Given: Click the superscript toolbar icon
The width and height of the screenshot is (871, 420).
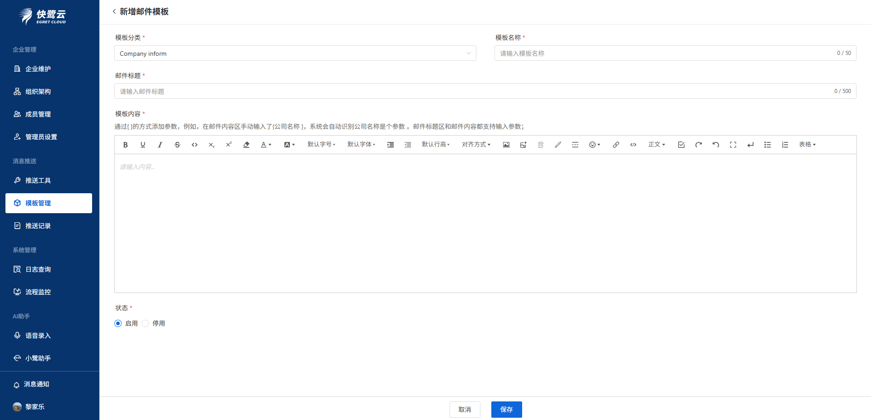Looking at the screenshot, I should (229, 145).
